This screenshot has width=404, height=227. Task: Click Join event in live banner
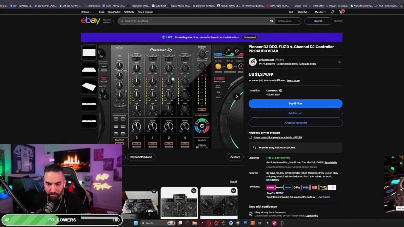point(250,37)
